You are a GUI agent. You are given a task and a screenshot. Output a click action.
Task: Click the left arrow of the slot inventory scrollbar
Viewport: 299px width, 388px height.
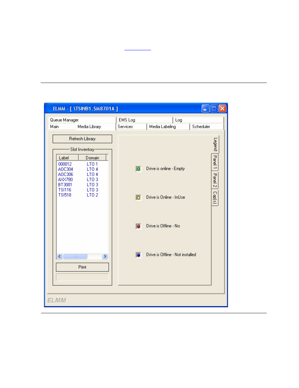tap(60, 256)
